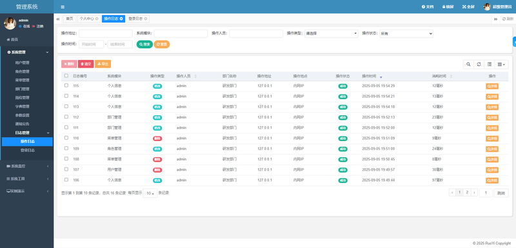Image resolution: width=516 pixels, height=248 pixels.
Task: Refresh the table with the toolbar refresh icon
Action: pyautogui.click(x=479, y=64)
